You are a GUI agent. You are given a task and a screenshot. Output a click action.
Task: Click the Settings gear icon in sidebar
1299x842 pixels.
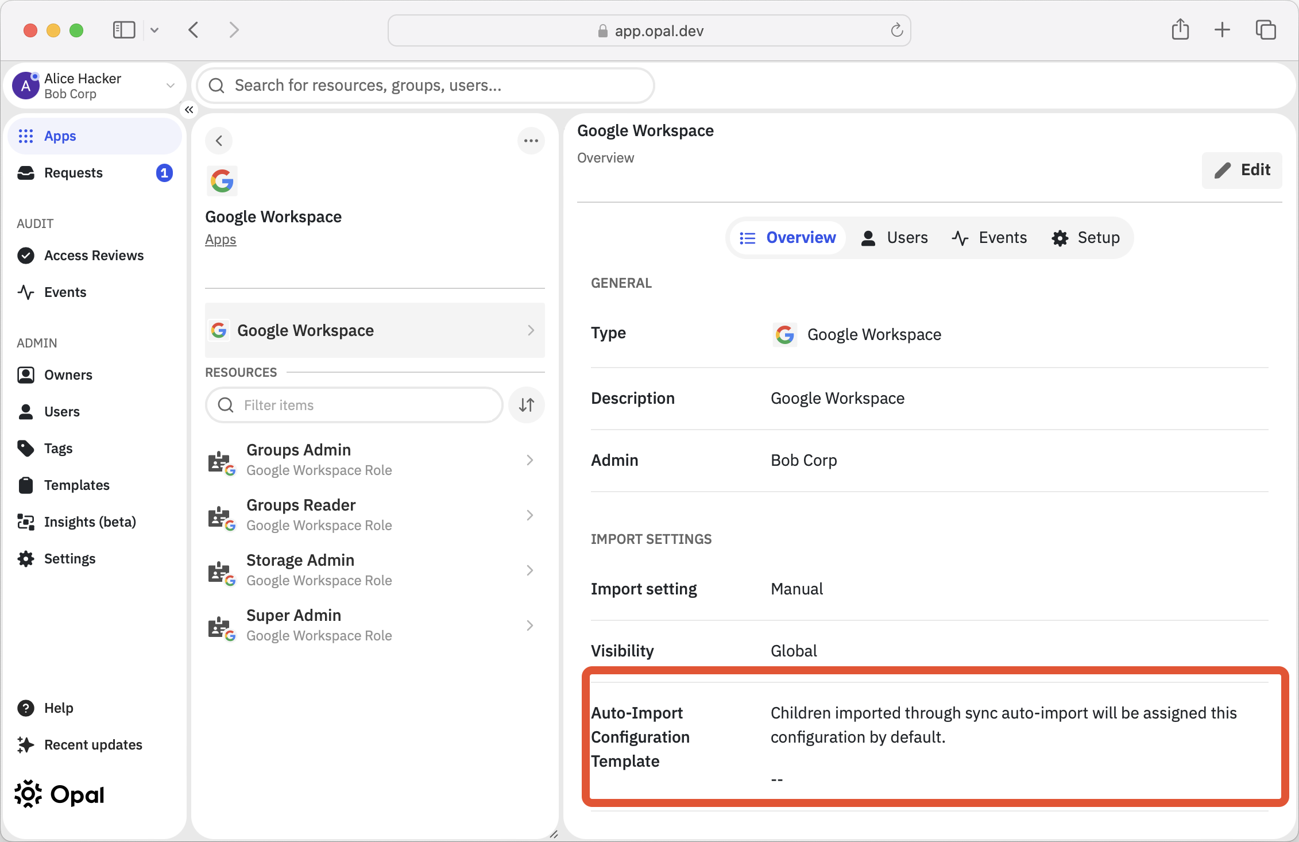click(x=26, y=559)
